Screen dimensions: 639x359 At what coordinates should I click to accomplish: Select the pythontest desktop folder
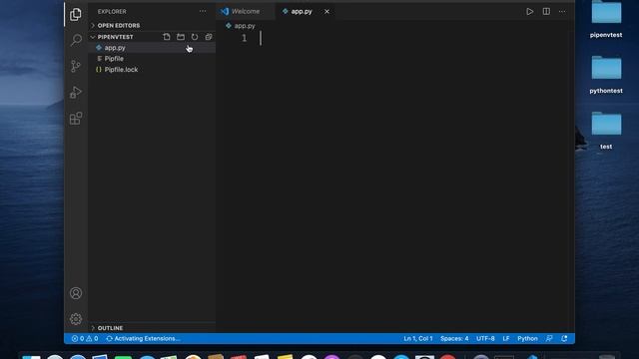606,75
